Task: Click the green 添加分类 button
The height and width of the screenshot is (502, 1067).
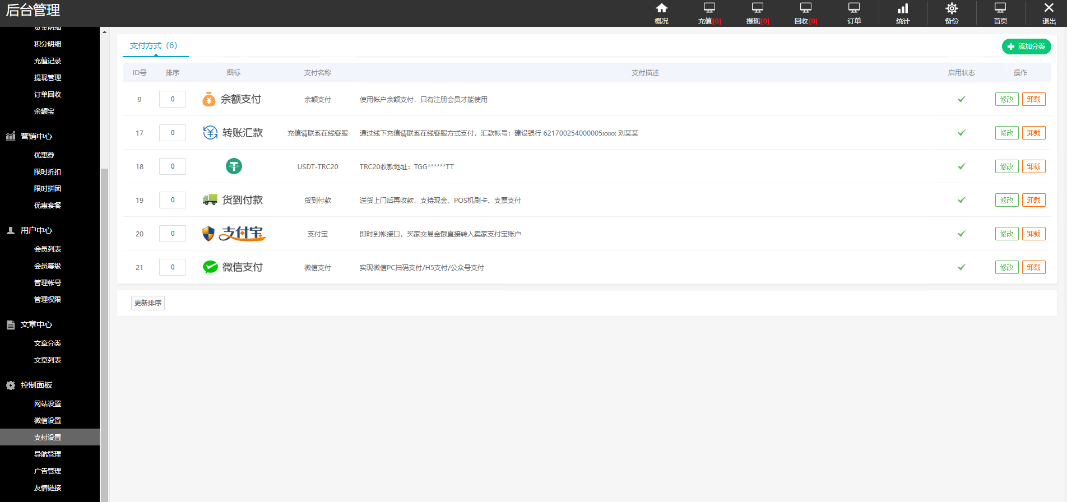Action: (1026, 47)
